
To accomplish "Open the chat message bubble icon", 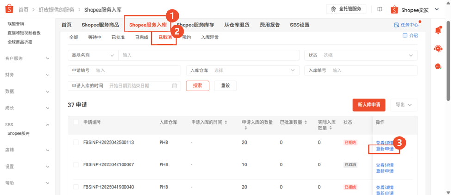I will (x=438, y=67).
